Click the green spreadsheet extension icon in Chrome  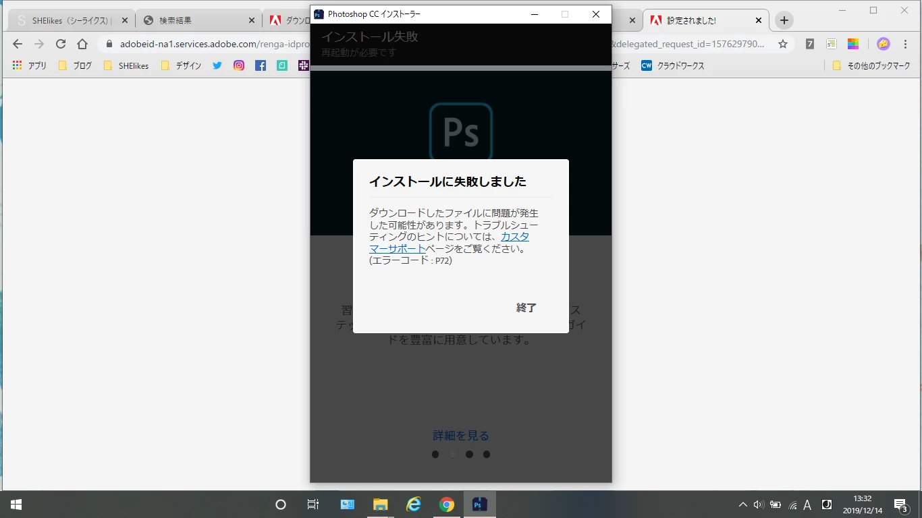[832, 44]
